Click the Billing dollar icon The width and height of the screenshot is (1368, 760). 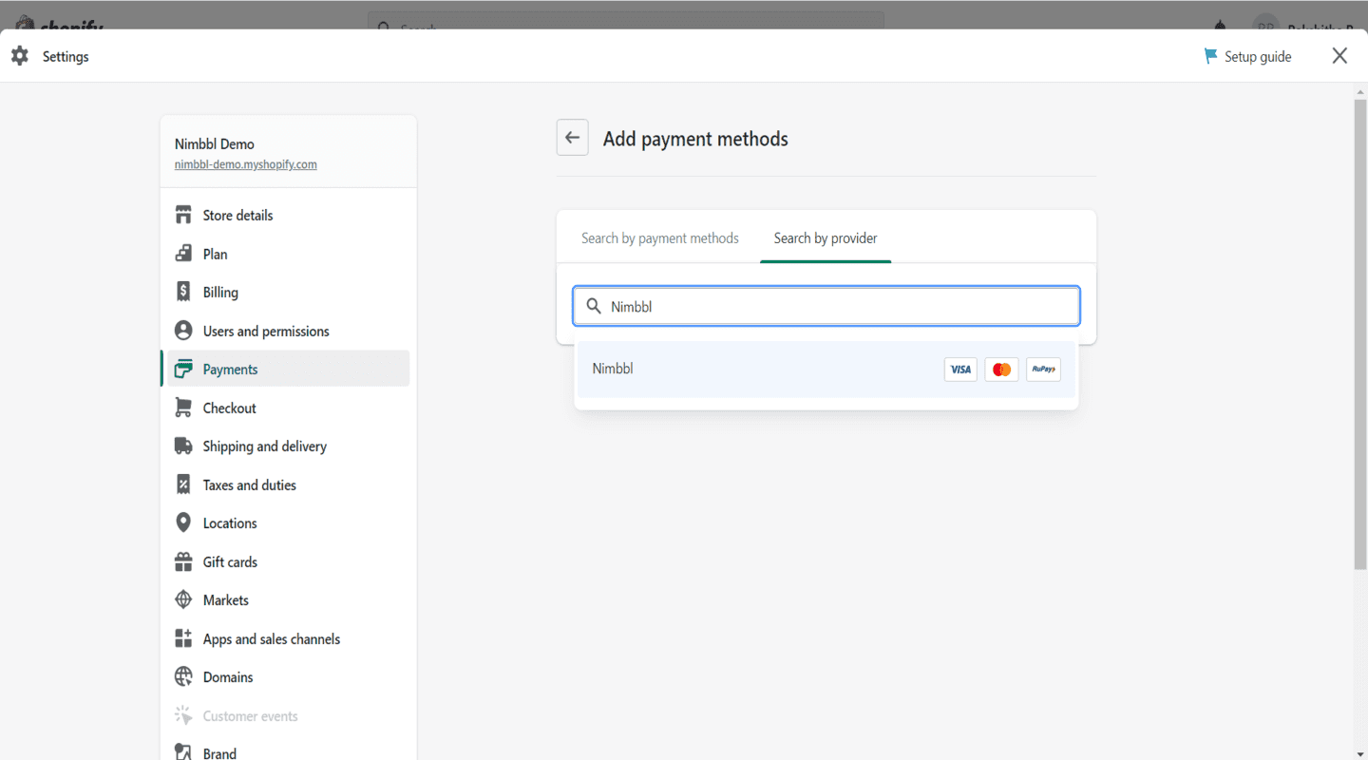[x=183, y=292]
